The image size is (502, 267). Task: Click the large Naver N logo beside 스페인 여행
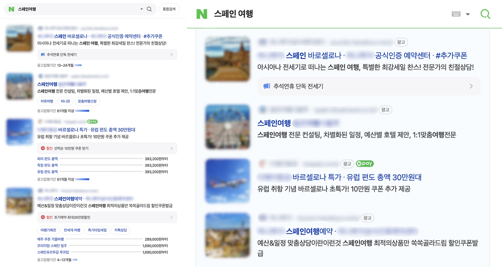point(202,14)
